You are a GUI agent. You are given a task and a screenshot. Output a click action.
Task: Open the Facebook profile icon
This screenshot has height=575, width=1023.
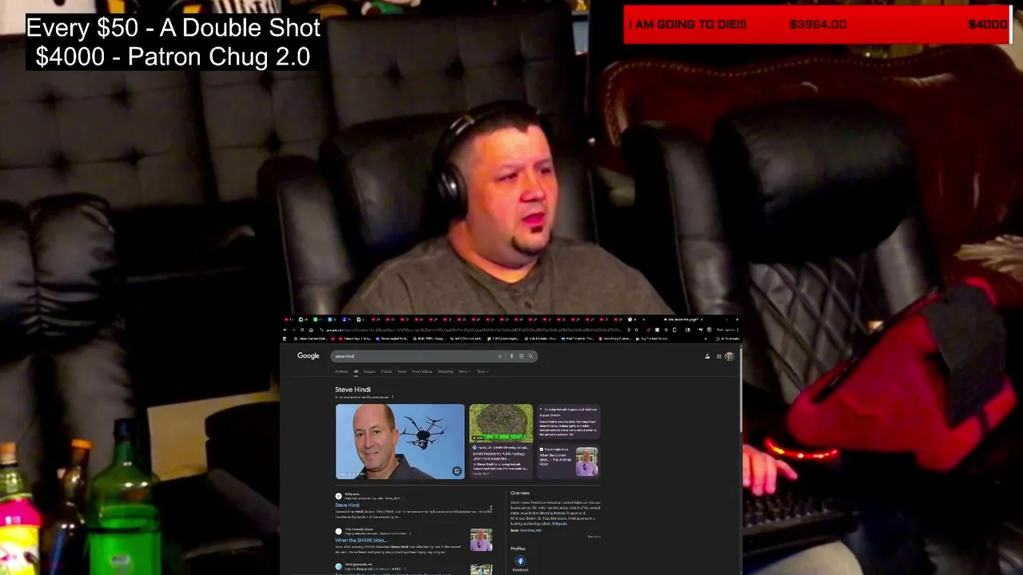click(520, 561)
